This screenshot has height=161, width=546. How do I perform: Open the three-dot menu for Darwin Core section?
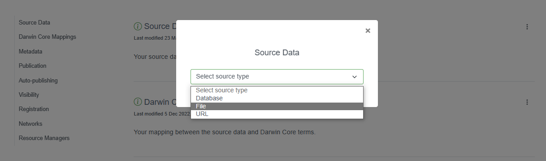click(527, 102)
